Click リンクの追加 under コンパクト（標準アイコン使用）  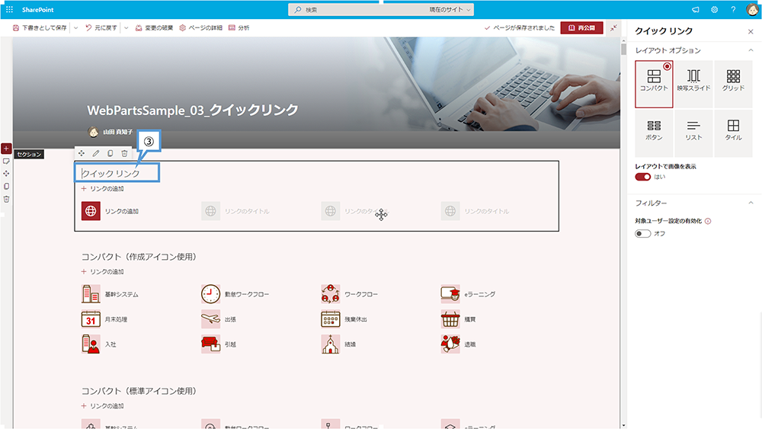click(x=103, y=405)
